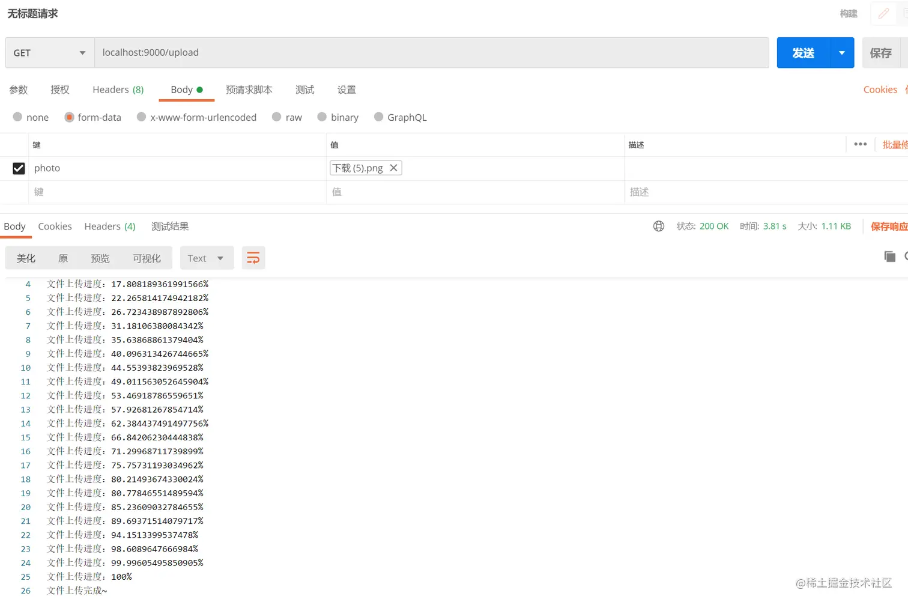The width and height of the screenshot is (908, 605).
Task: Open the three-dots column options menu
Action: 861,144
